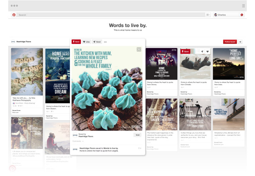
Task: Open the browser hamburger menu
Action: tap(243, 6)
